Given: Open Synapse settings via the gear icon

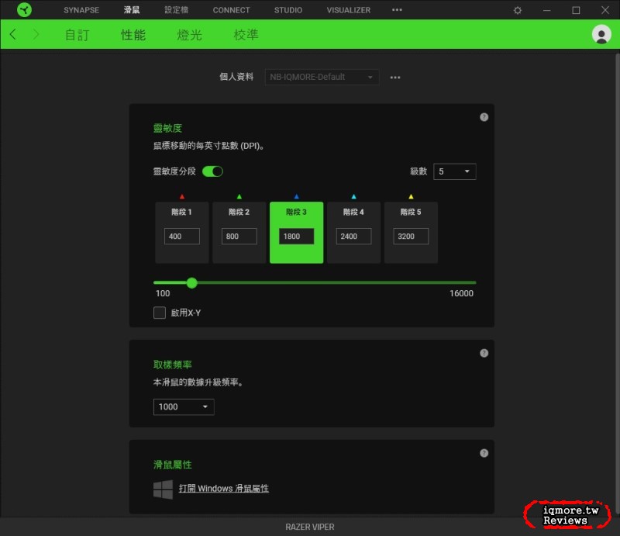Looking at the screenshot, I should click(x=516, y=9).
